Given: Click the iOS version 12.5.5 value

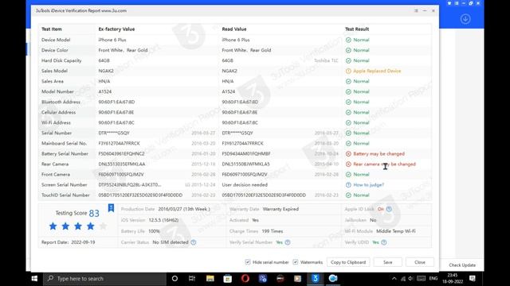Looking at the screenshot, I should pyautogui.click(x=163, y=220).
